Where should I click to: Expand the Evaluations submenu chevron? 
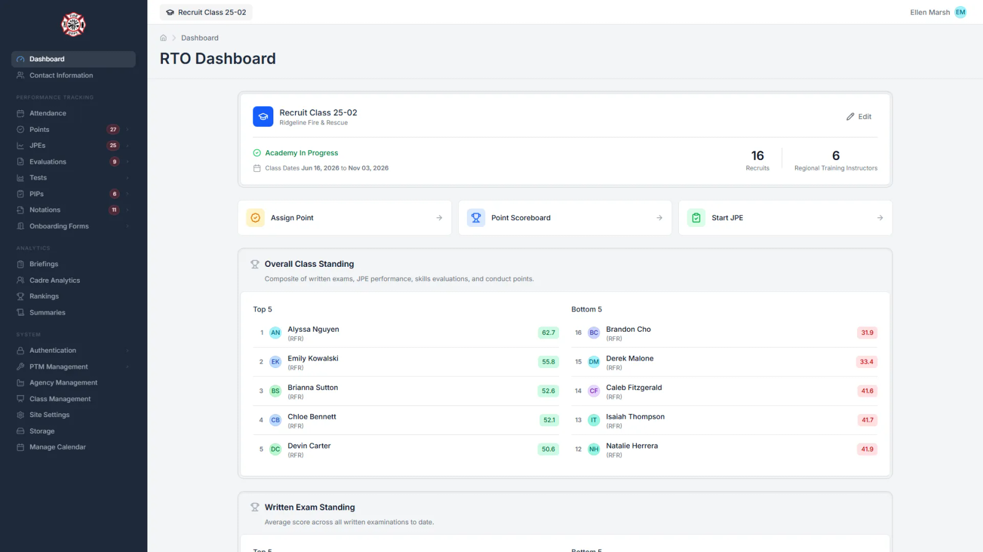pos(127,162)
